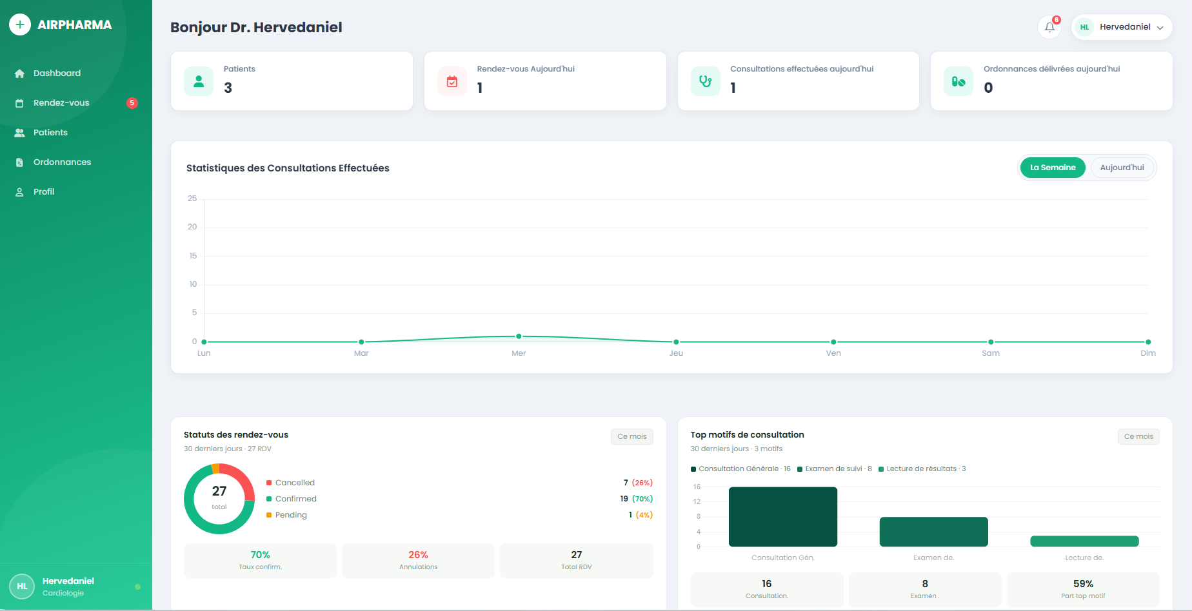Click 'Statistiques des Consultations Effectuées' title
Image resolution: width=1192 pixels, height=611 pixels.
[x=288, y=168]
